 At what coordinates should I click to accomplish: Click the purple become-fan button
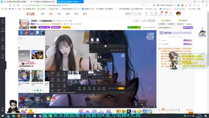(188, 28)
